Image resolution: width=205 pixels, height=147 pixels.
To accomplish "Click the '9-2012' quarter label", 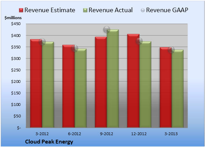I will (x=107, y=134).
